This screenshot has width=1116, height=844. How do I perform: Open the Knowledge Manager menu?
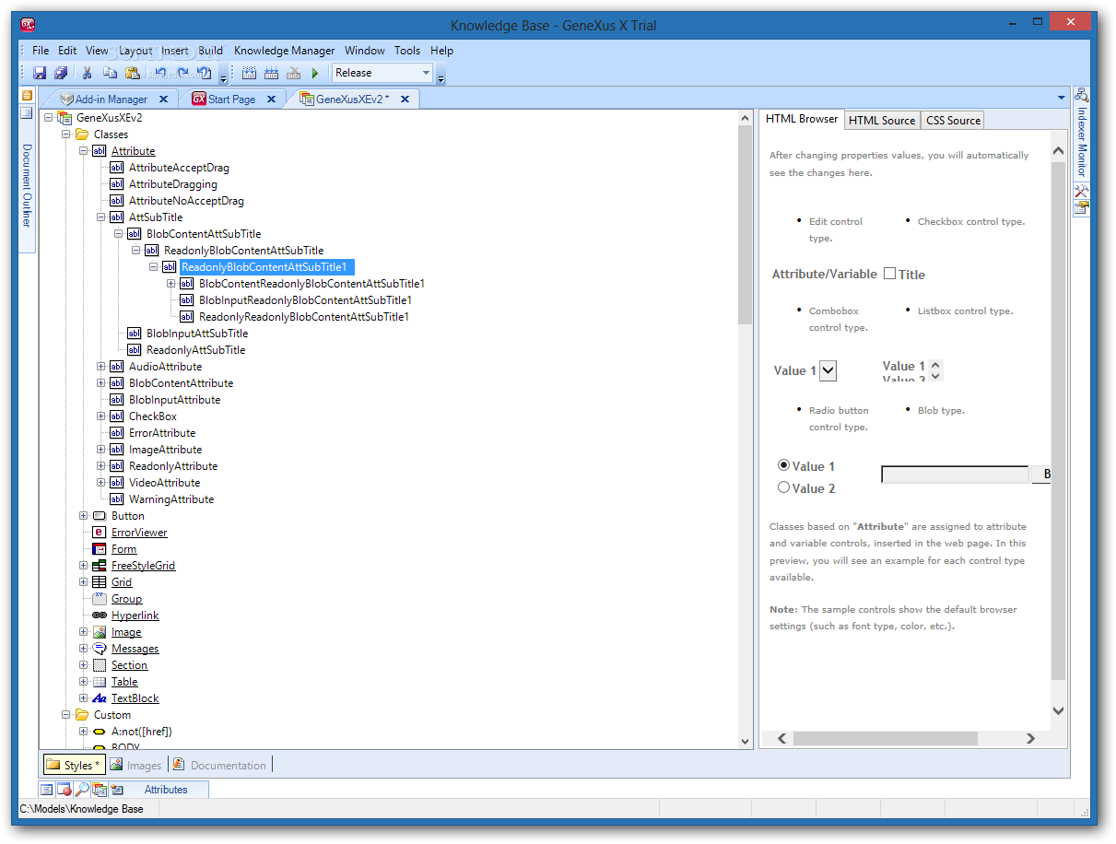(285, 51)
